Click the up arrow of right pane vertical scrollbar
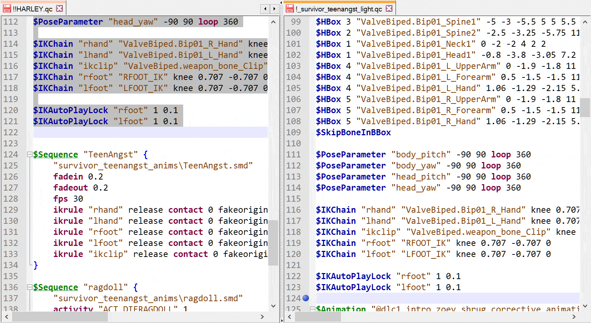 (585, 22)
